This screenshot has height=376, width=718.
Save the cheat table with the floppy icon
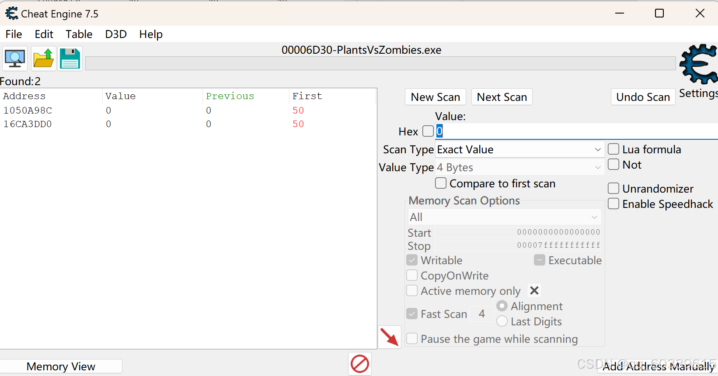pos(70,59)
